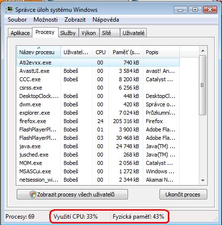
Task: Sort by Název procesu column header
Action: 39,52
